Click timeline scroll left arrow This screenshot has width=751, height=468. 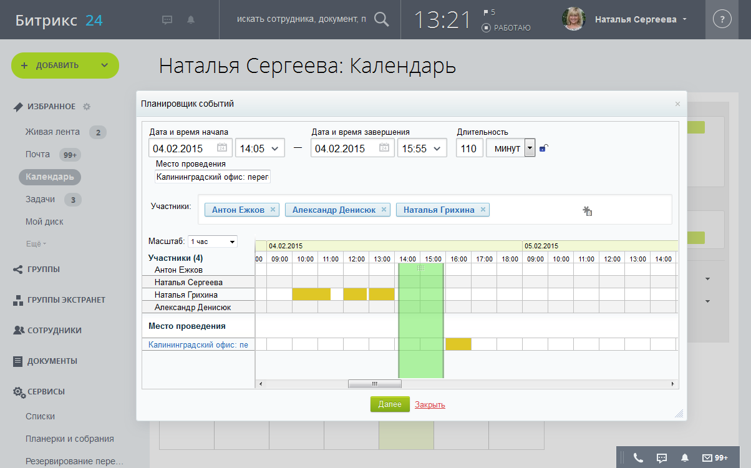261,384
